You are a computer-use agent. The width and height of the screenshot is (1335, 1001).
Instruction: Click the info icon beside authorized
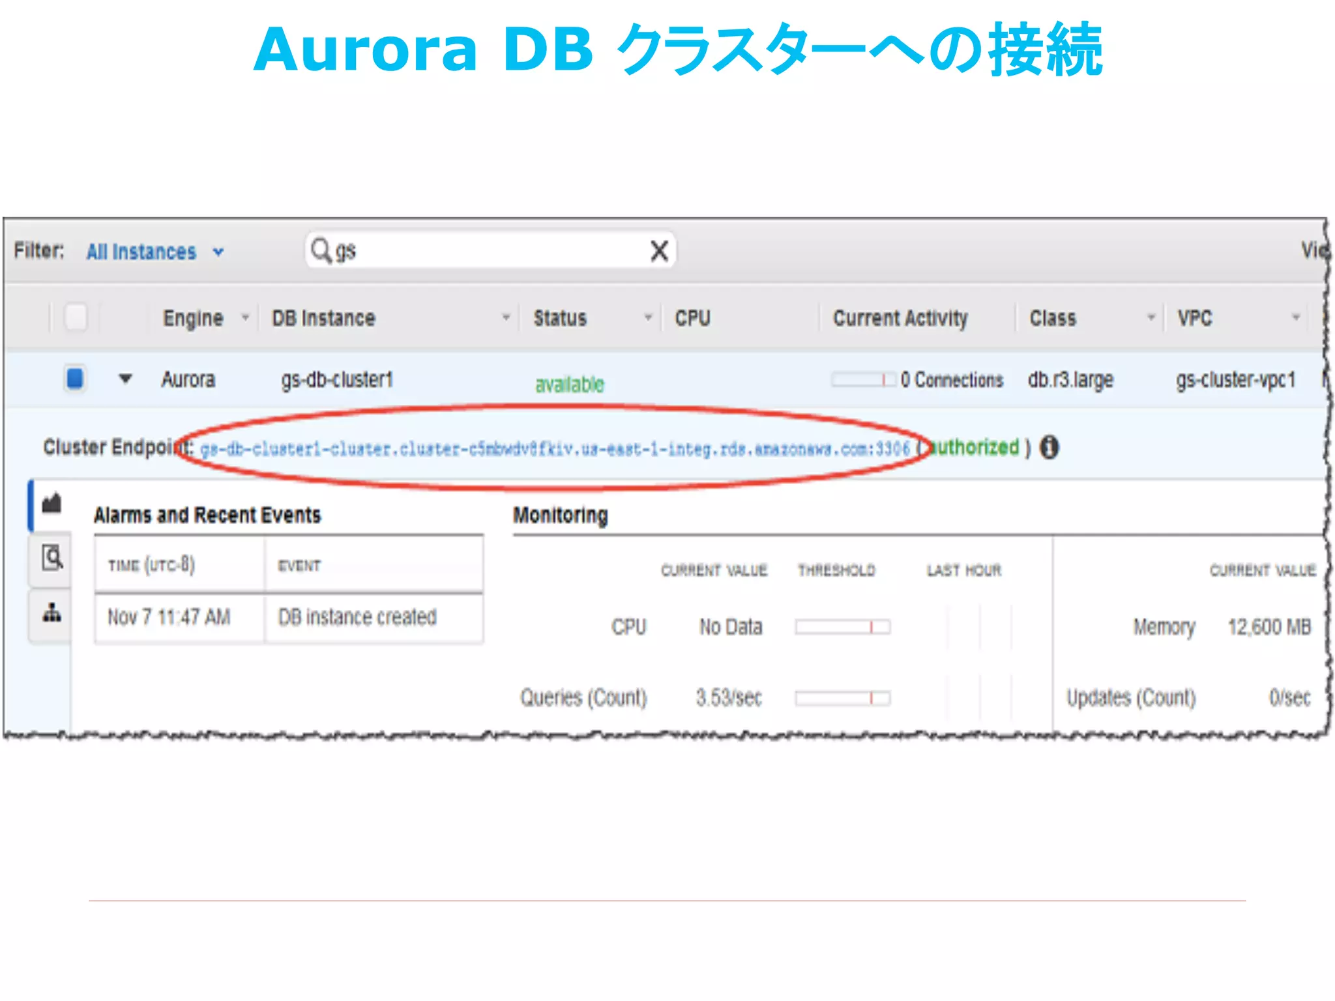point(1049,448)
